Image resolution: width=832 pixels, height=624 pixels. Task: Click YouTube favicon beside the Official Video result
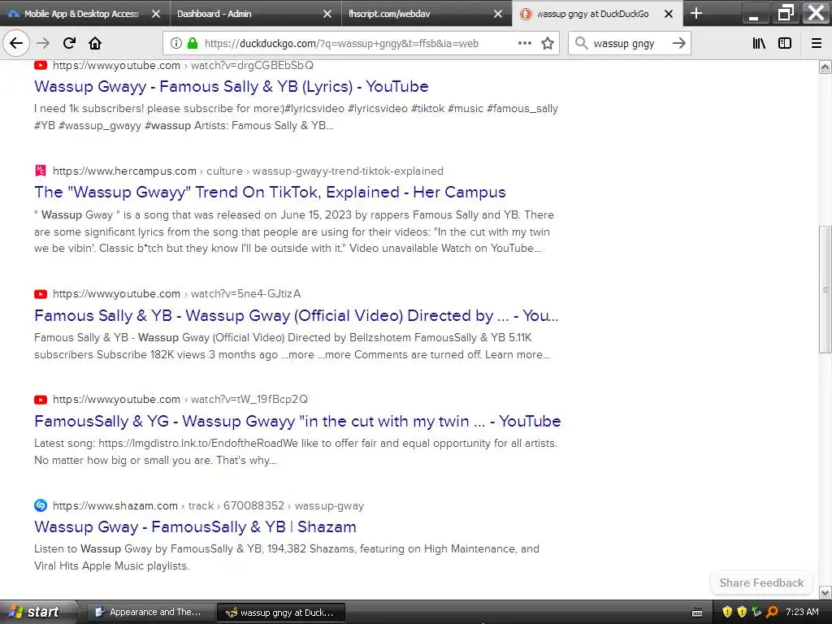41,294
